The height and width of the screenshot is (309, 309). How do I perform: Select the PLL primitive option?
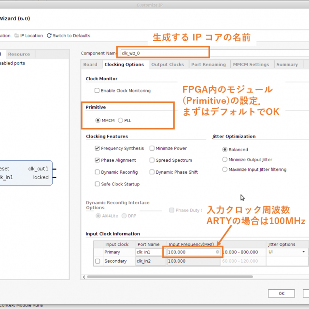pos(120,120)
